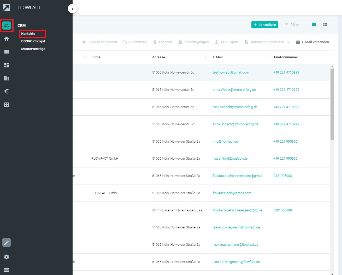
Task: Call +49 221 995900 in info@flowfact.de row
Action: coord(285,141)
